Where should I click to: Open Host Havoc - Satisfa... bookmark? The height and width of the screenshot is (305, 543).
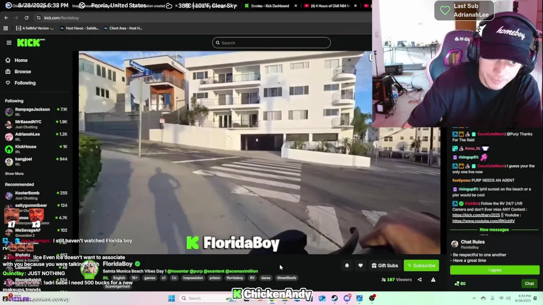[x=79, y=28]
